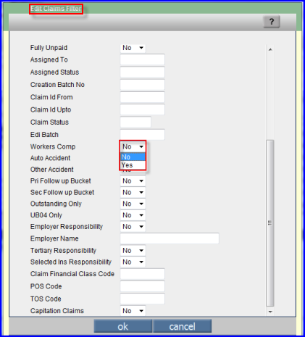Select No in Workers Comp dropdown list

pos(133,157)
